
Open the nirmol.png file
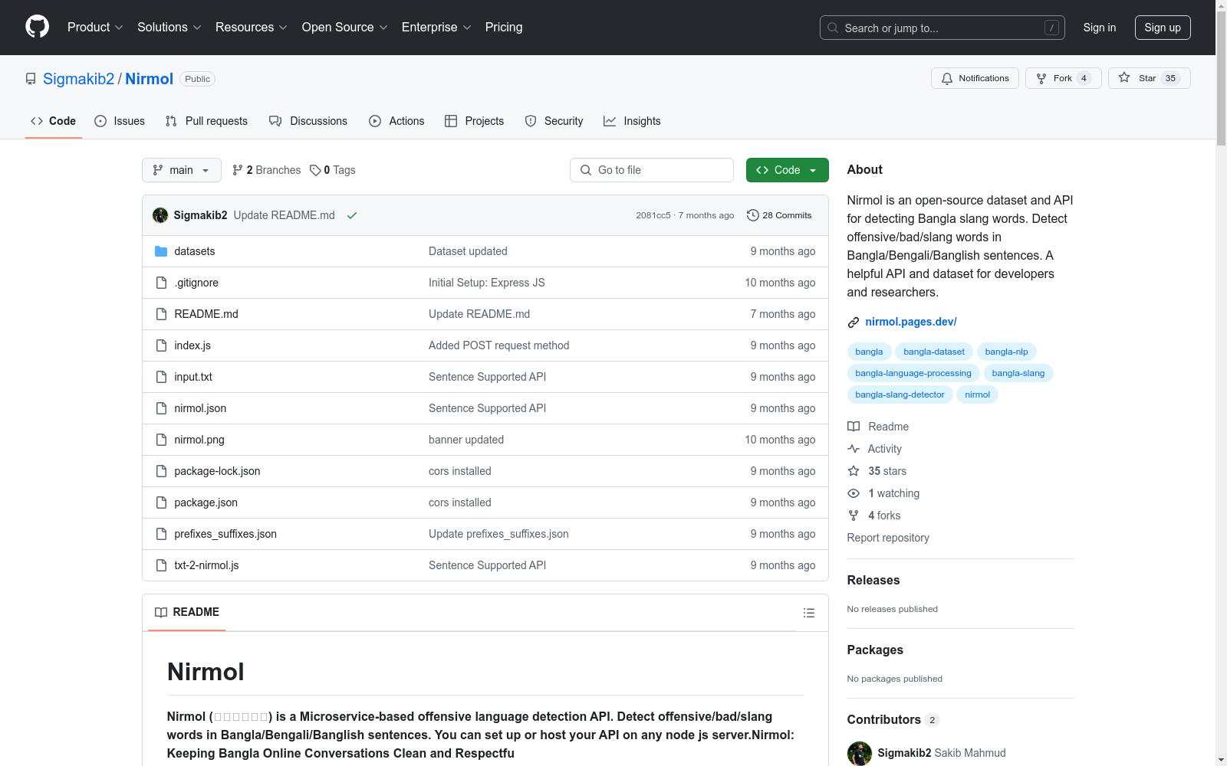pos(199,440)
